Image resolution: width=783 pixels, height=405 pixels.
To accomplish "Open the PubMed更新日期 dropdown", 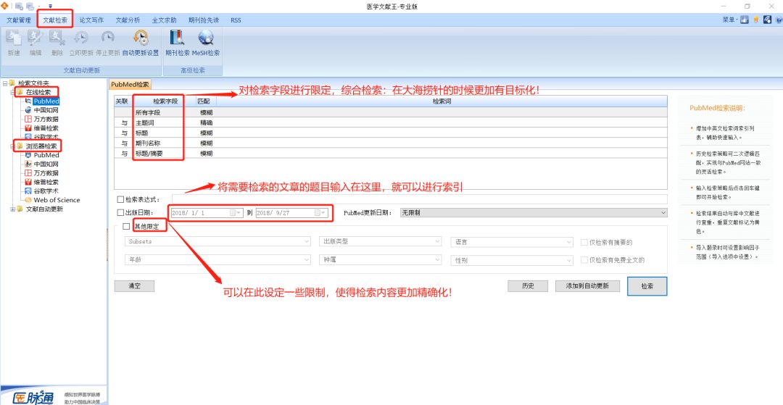I will [534, 212].
